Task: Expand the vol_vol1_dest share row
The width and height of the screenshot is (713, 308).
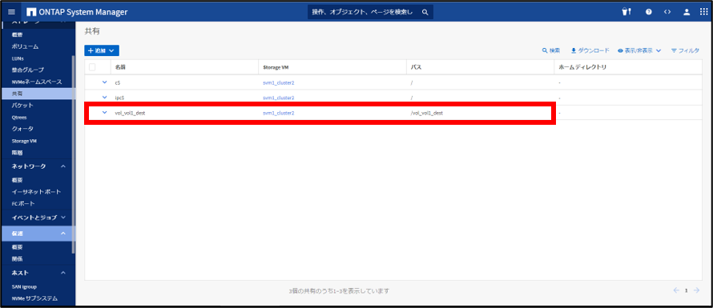Action: tap(105, 112)
